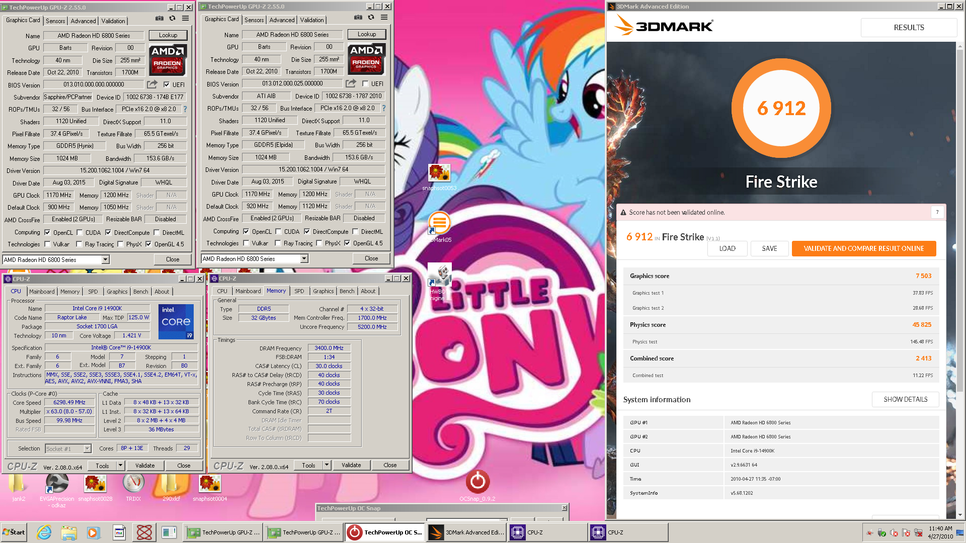Click the help question mark in 3DMark warning
The width and height of the screenshot is (966, 543).
[937, 212]
